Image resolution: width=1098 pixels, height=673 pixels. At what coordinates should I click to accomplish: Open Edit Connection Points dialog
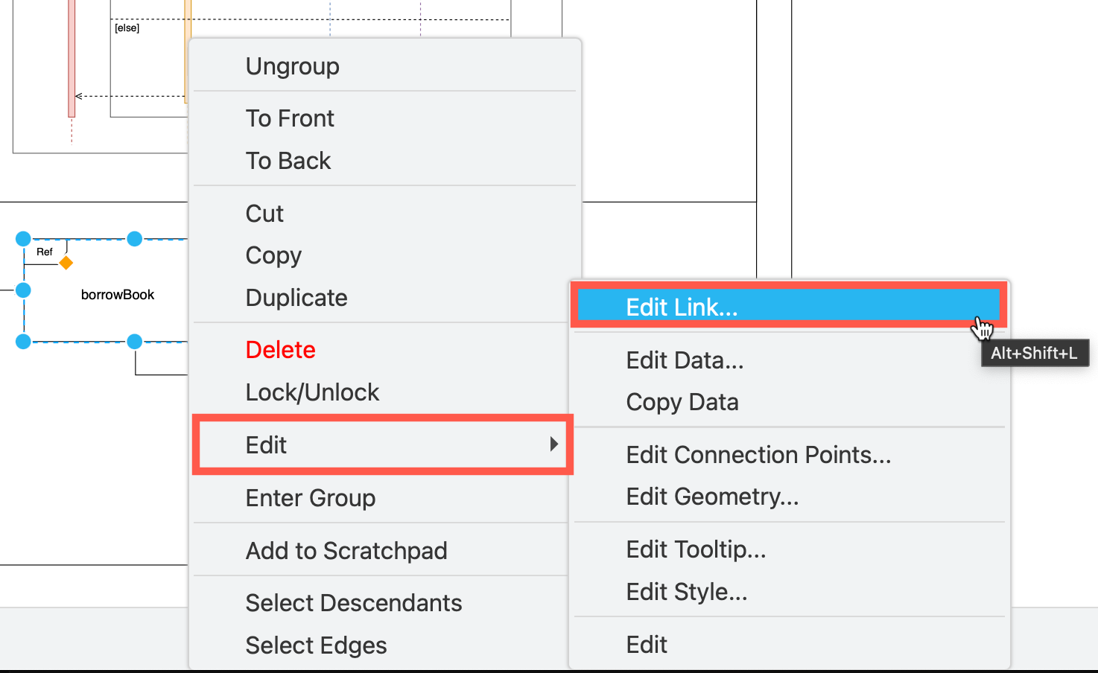click(x=758, y=454)
